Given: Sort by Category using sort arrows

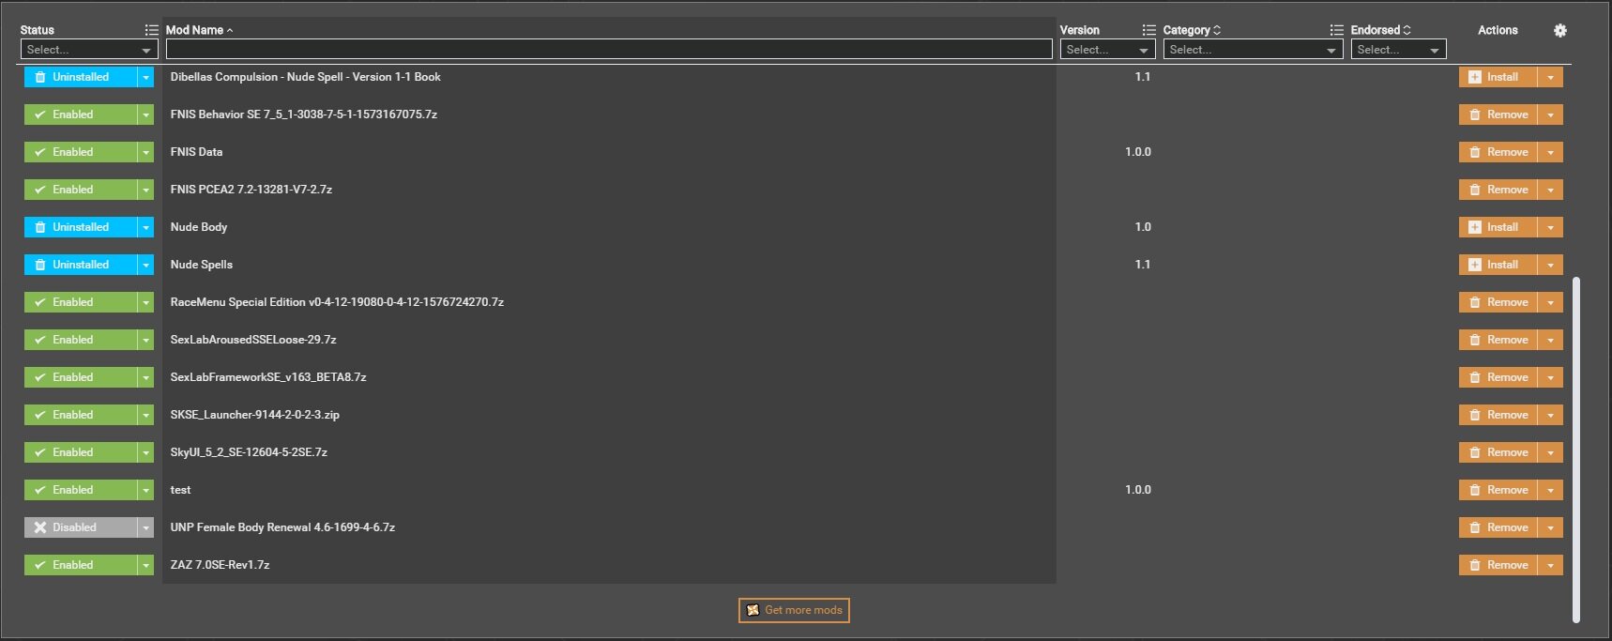Looking at the screenshot, I should (x=1217, y=30).
